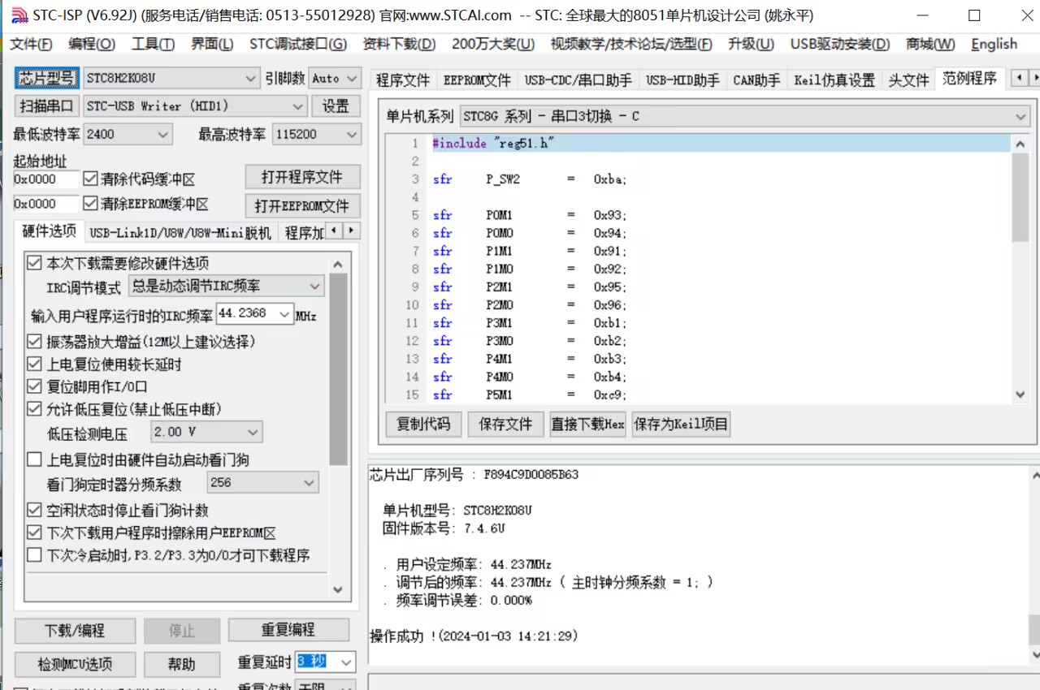The image size is (1040, 690).
Task: Switch to CAN助手 tab
Action: point(756,80)
